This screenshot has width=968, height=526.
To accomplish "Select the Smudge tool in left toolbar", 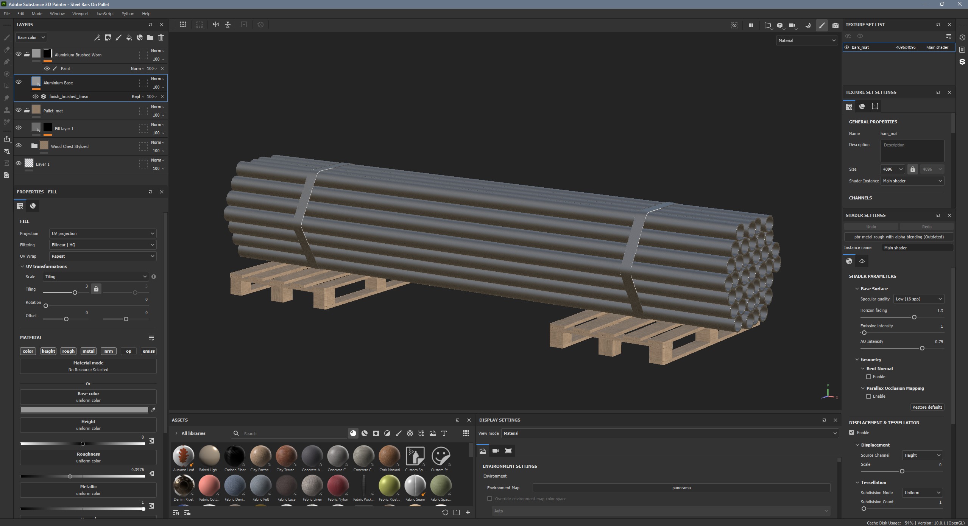I will click(x=6, y=98).
